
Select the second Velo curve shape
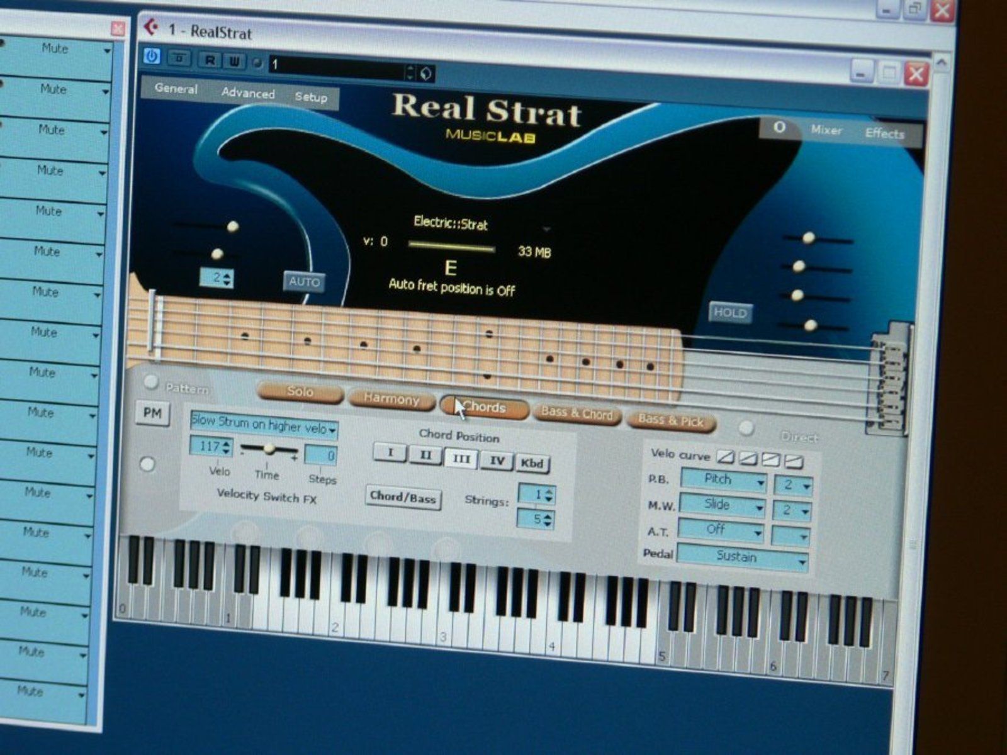[x=749, y=458]
